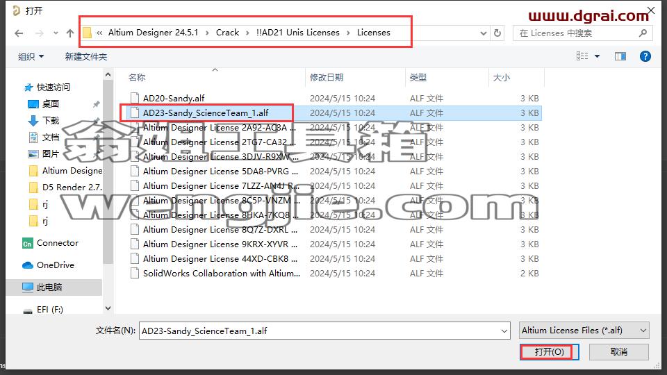Change the view layout icon
Screen dimensions: 667x375
(x=582, y=56)
